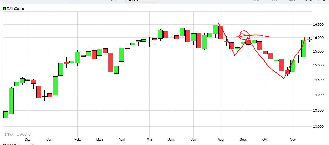Click the Nov. time axis label
The height and width of the screenshot is (145, 329).
click(x=293, y=140)
